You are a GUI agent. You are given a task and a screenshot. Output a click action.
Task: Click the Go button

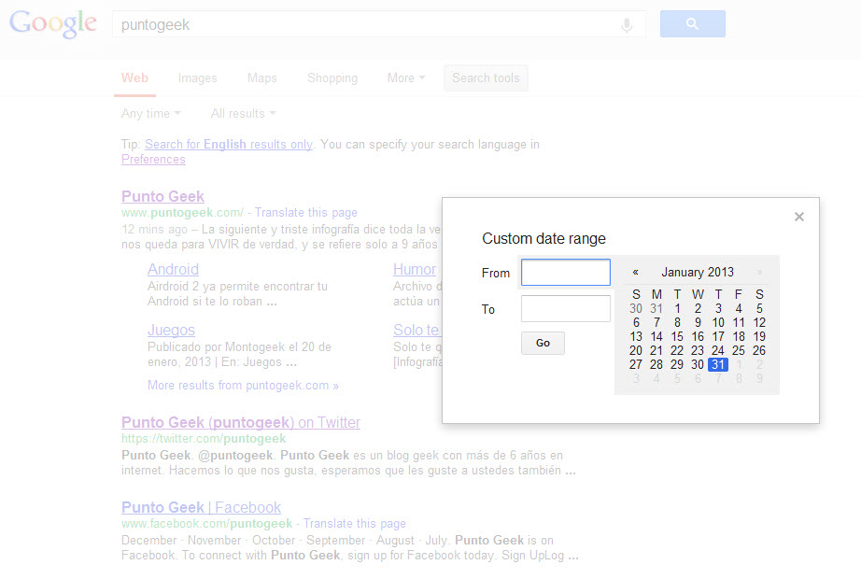[x=543, y=343]
